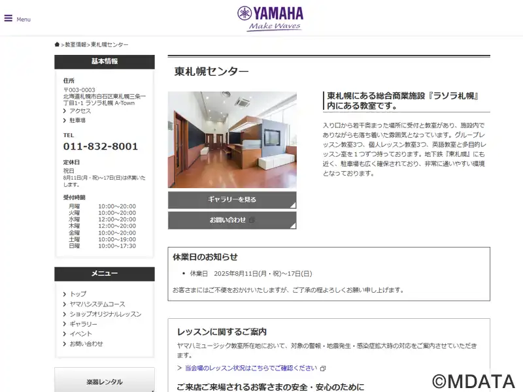Screen dimensions: 523x392
Task: Click the postal code 〒003-0003
Action: [x=79, y=90]
